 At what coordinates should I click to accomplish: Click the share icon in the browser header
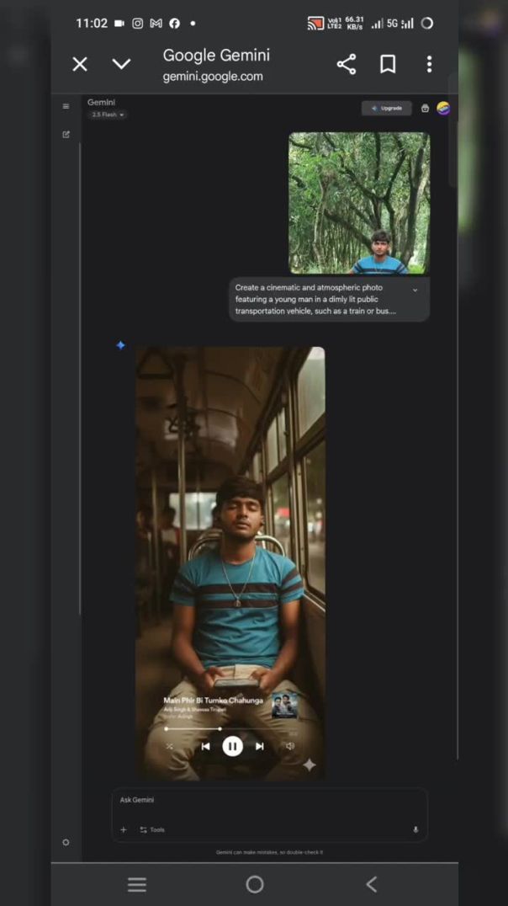[x=346, y=64]
